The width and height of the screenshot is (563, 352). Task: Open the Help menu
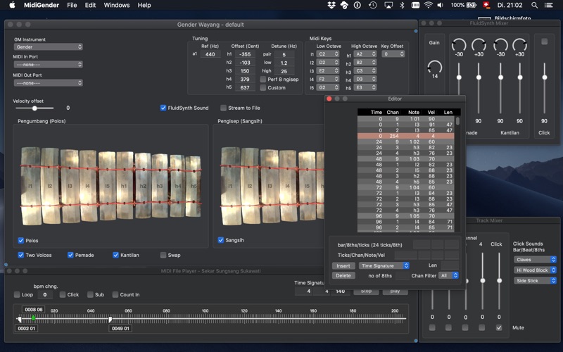(x=144, y=5)
